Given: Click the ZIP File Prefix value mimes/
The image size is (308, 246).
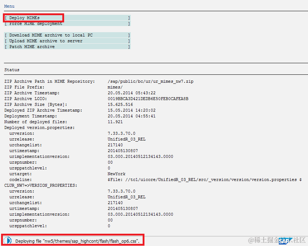Looking at the screenshot, I should [115, 87].
